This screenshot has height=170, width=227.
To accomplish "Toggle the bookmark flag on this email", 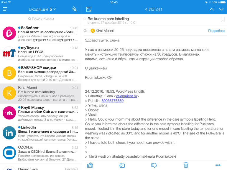I will [x=223, y=19].
